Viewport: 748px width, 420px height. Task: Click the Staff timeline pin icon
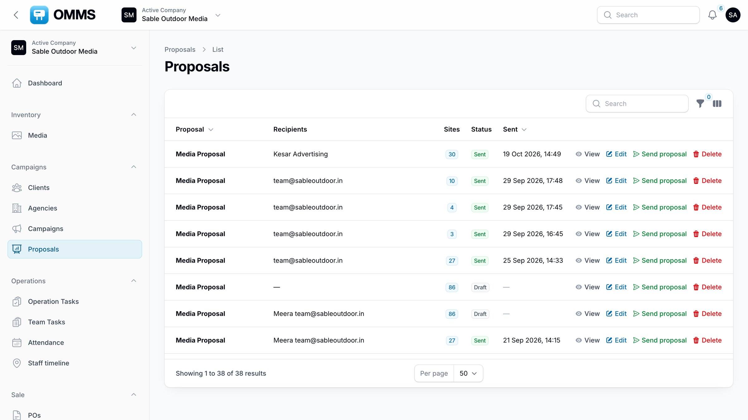(x=17, y=363)
